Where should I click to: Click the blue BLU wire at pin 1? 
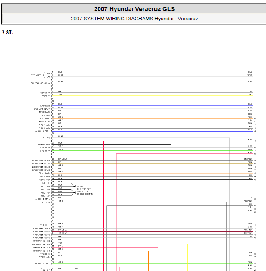point(152,73)
